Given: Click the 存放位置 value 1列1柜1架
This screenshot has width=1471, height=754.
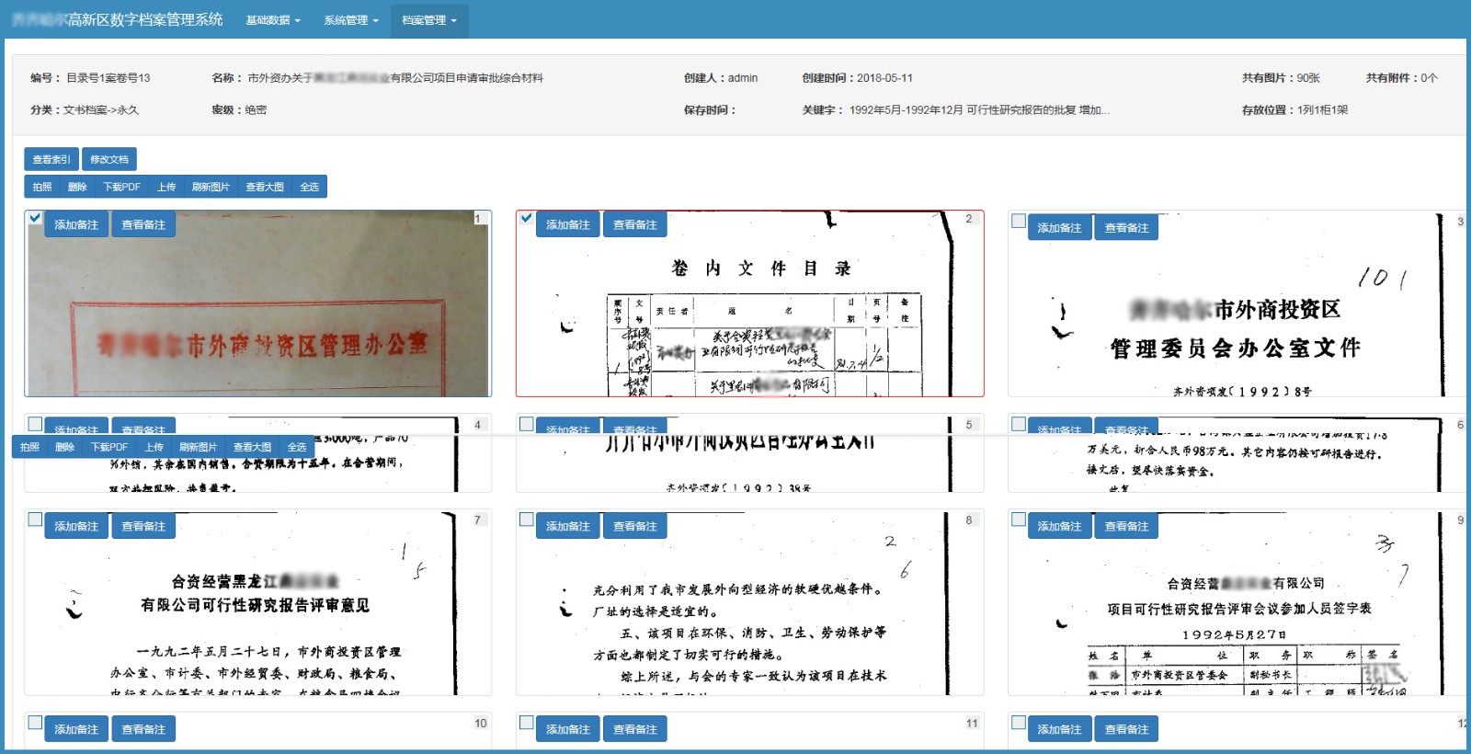Looking at the screenshot, I should [x=1322, y=109].
